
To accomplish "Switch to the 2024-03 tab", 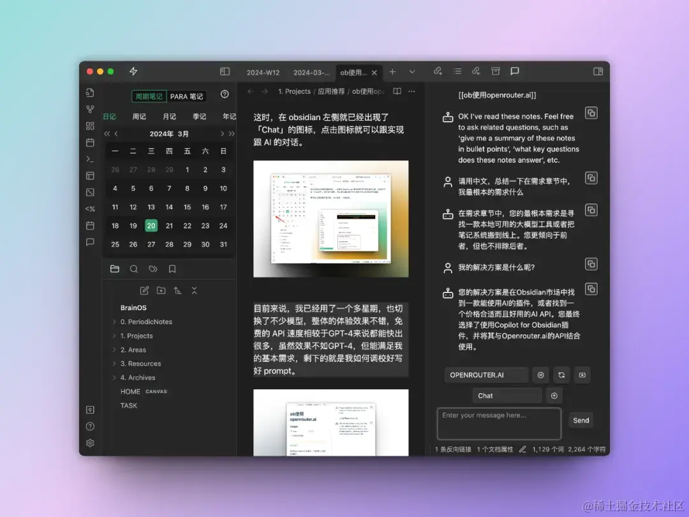I will pos(311,73).
